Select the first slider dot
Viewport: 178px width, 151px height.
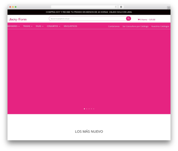point(84,109)
